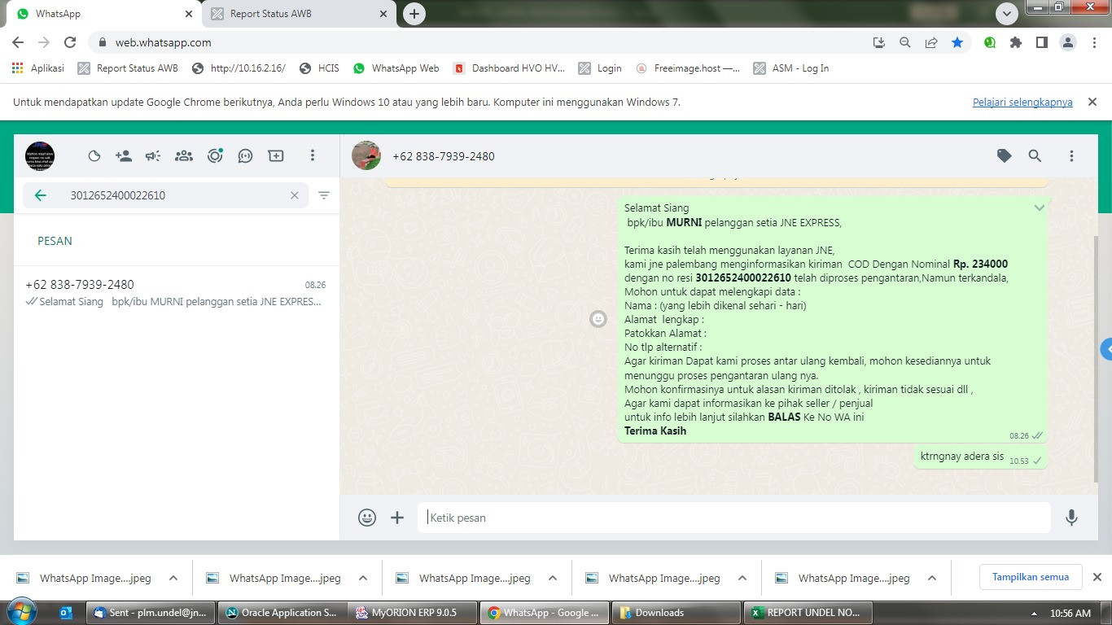Click the Pelajari selengkapnya link
The height and width of the screenshot is (625, 1112).
click(1022, 103)
